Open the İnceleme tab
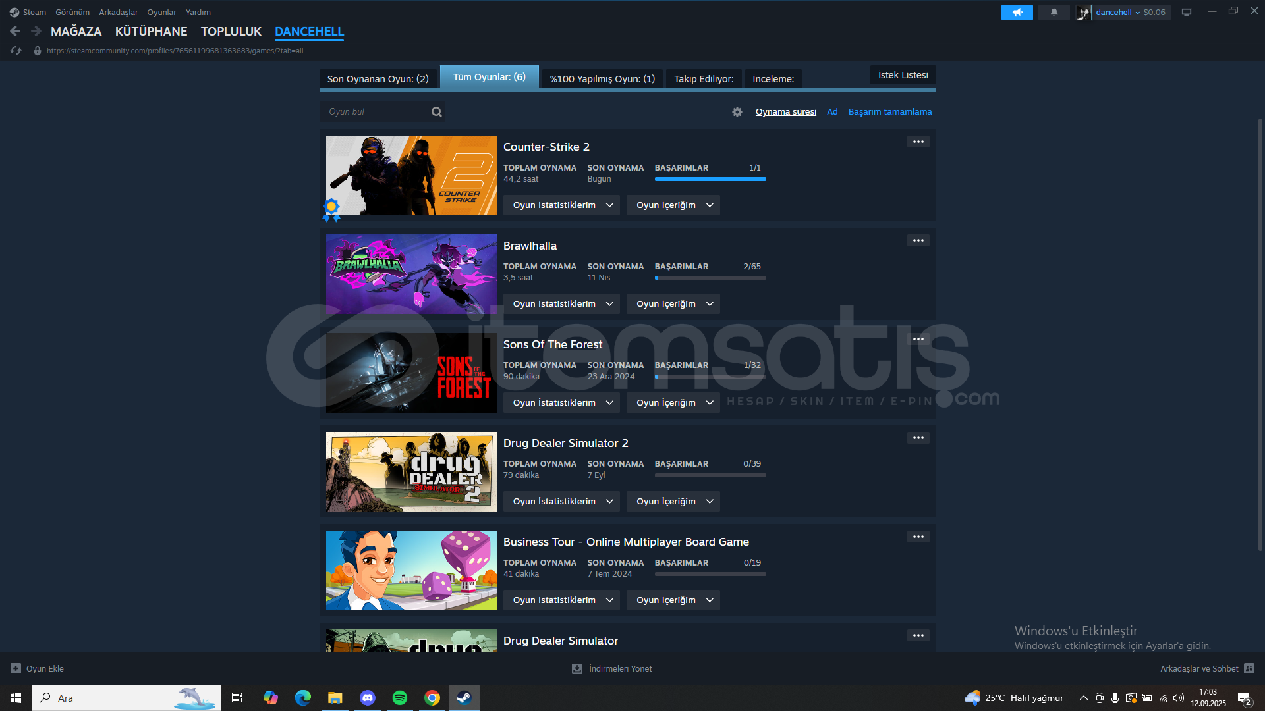The image size is (1265, 711). 773,79
